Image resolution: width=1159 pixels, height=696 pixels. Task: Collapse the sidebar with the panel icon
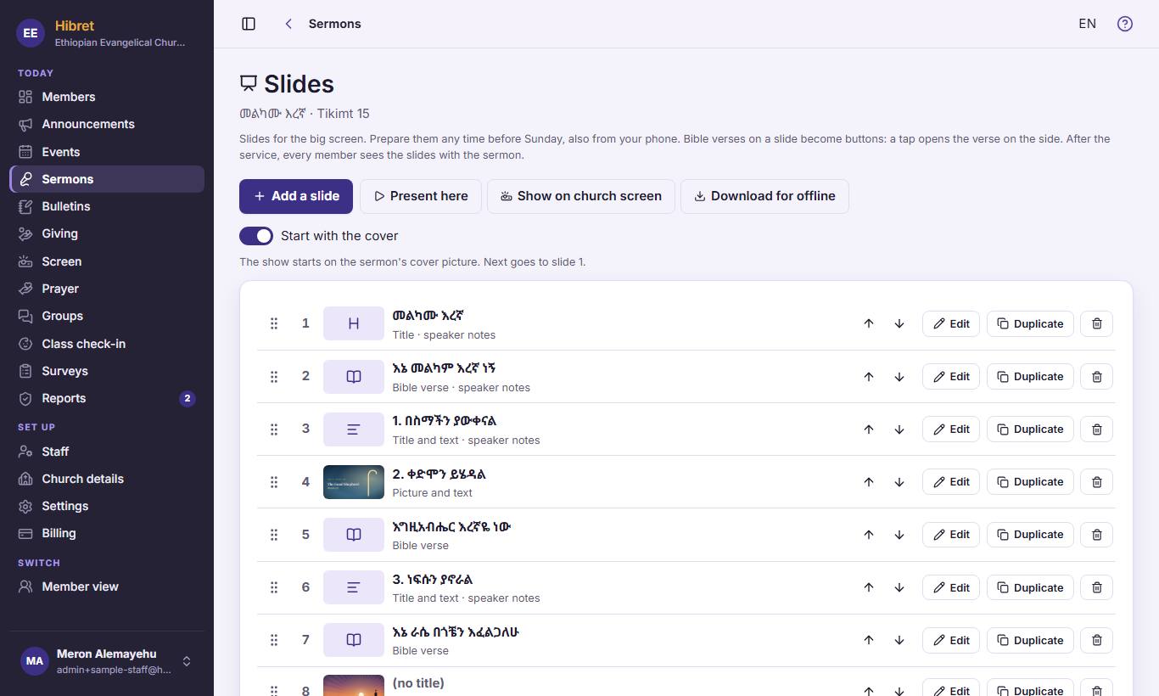click(249, 24)
